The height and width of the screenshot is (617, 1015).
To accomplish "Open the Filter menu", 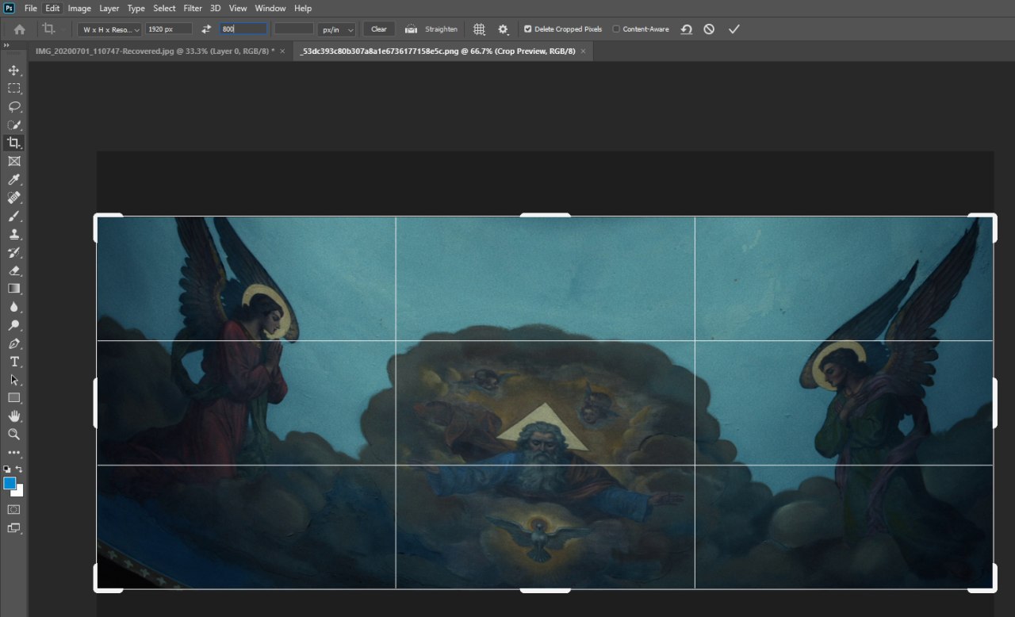I will pyautogui.click(x=193, y=8).
